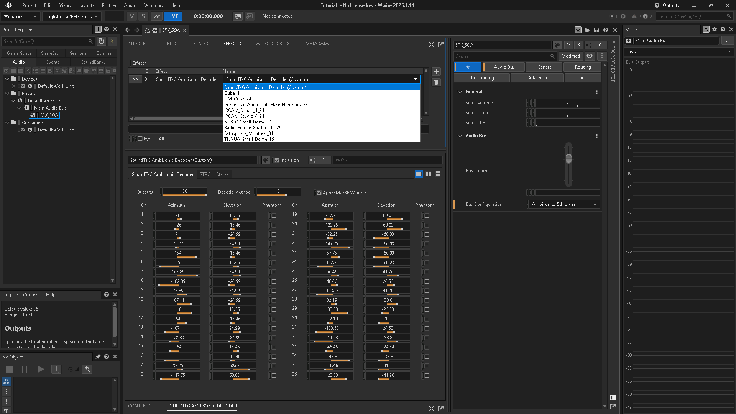Select the side-by-side split layout icon
The width and height of the screenshot is (736, 414).
[428, 174]
